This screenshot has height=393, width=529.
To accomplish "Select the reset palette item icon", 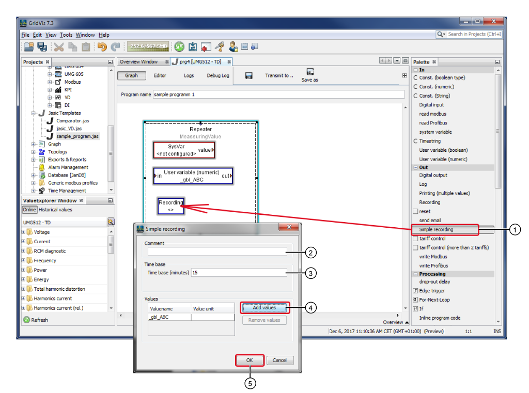I will coord(415,211).
